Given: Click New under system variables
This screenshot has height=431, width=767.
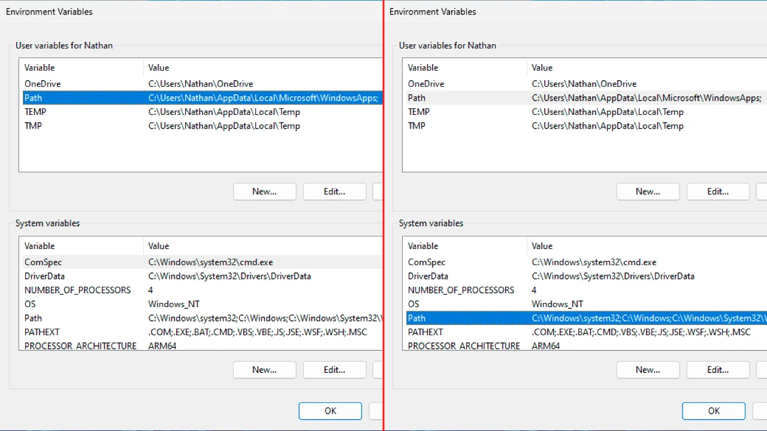Looking at the screenshot, I should coord(264,369).
